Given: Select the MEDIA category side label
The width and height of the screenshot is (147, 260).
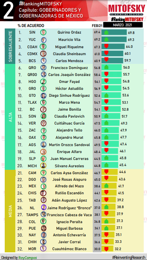Looking at the screenshot, I should 10,211.
